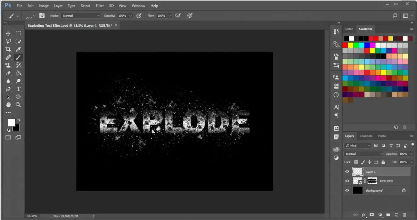Open the layer blend mode dropdown
Image resolution: width=417 pixels, height=220 pixels.
(x=363, y=153)
